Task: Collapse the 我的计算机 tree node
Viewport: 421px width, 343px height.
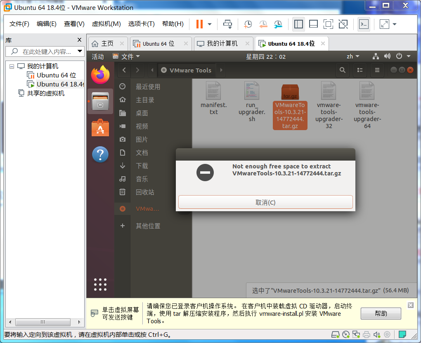Action: pos(12,66)
